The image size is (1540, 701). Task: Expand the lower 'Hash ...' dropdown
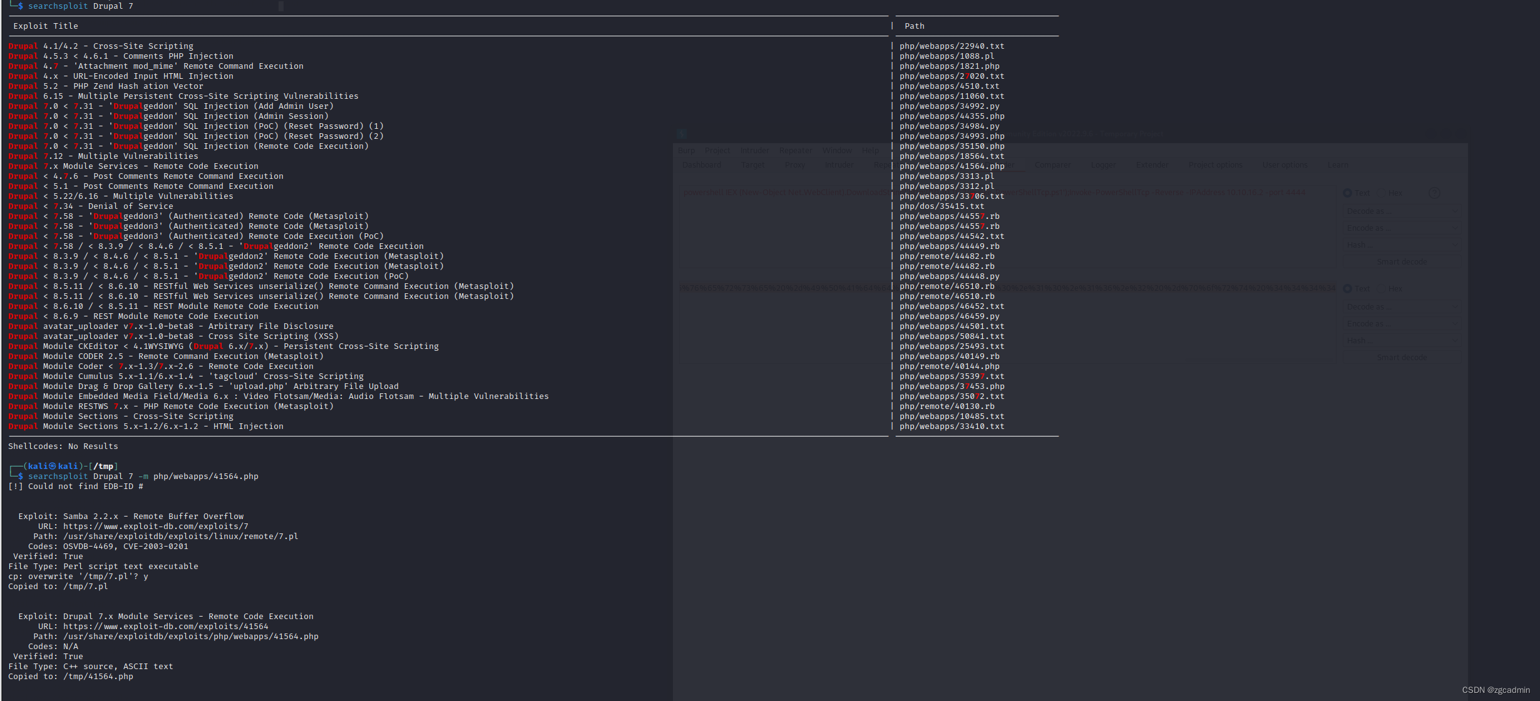coord(1402,341)
